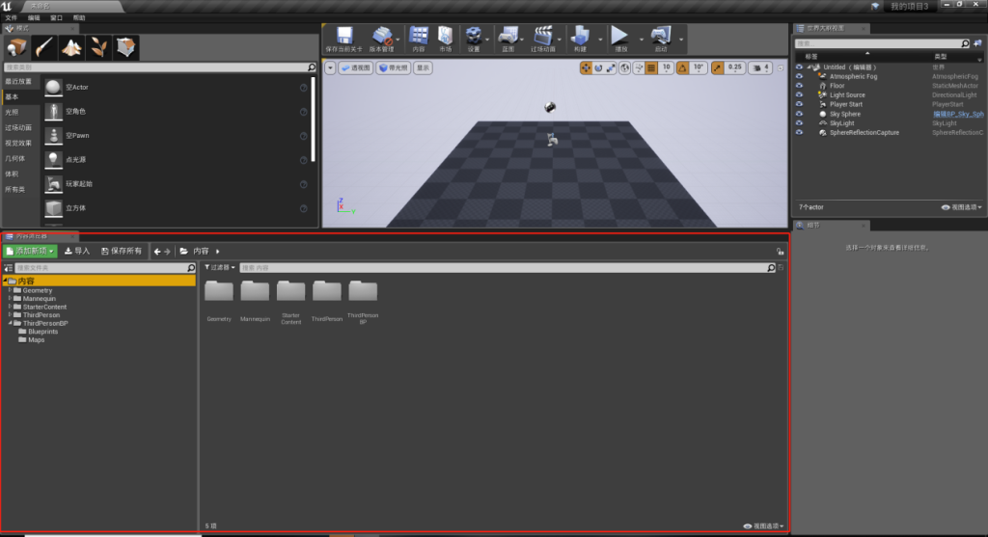Click the 过场动画 cinematics toolbar icon
This screenshot has width=988, height=537.
[x=542, y=39]
